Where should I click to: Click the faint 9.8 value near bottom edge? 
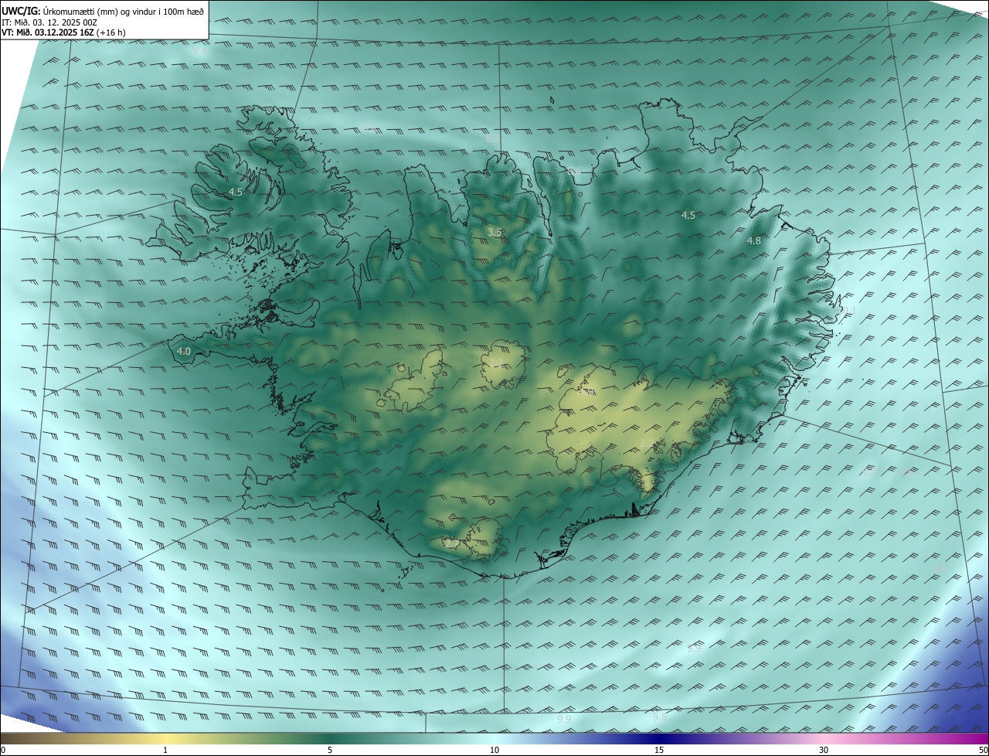pos(660,717)
